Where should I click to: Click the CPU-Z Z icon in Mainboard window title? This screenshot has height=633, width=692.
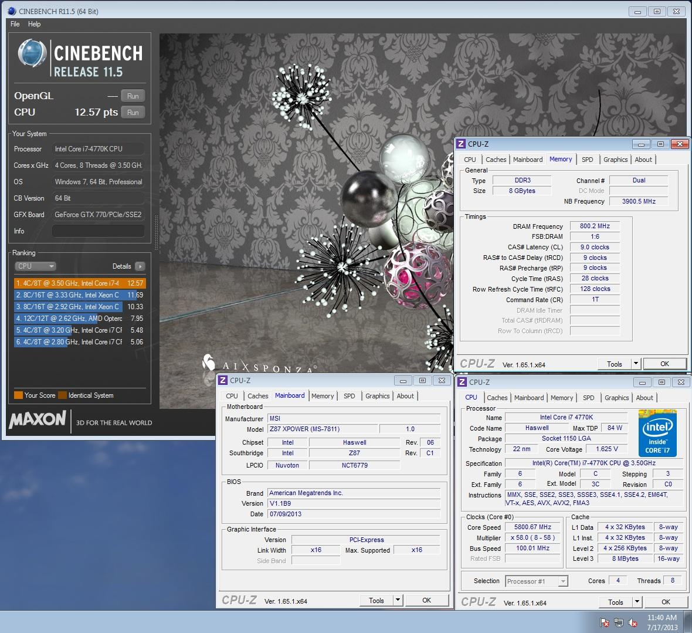(223, 381)
